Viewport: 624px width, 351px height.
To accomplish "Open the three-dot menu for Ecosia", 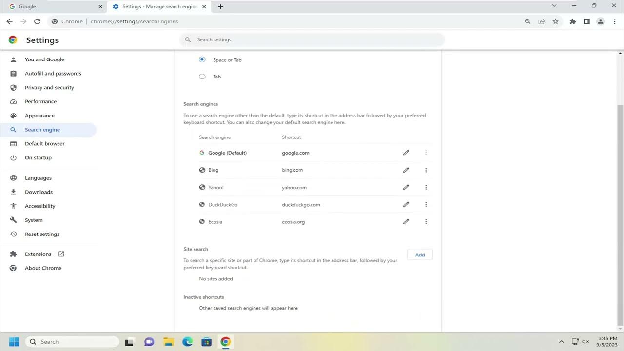I will [x=426, y=222].
